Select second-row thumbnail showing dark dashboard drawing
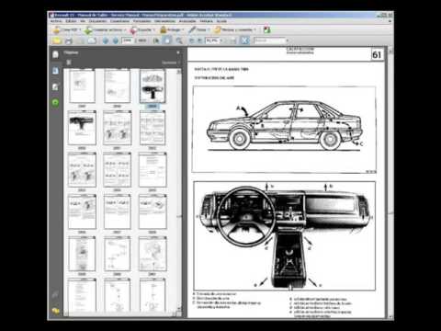441x331 pixels. click(x=82, y=128)
